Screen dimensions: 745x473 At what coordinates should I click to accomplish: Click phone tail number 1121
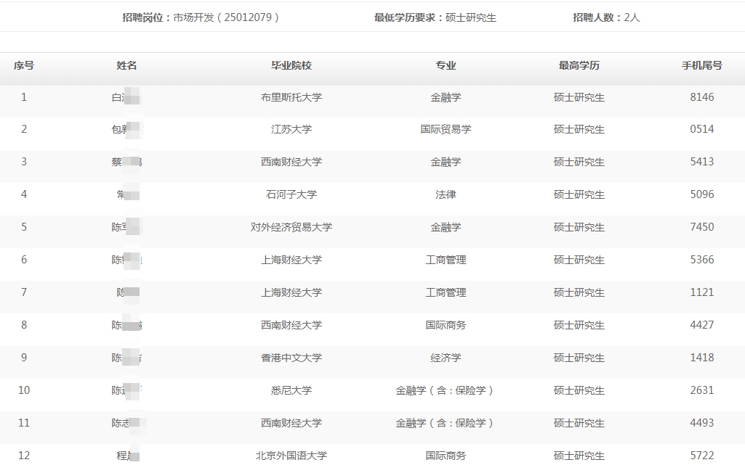[x=701, y=292]
